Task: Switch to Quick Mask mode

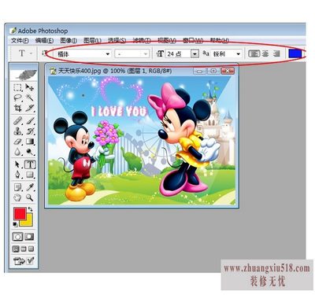Action: coord(29,237)
